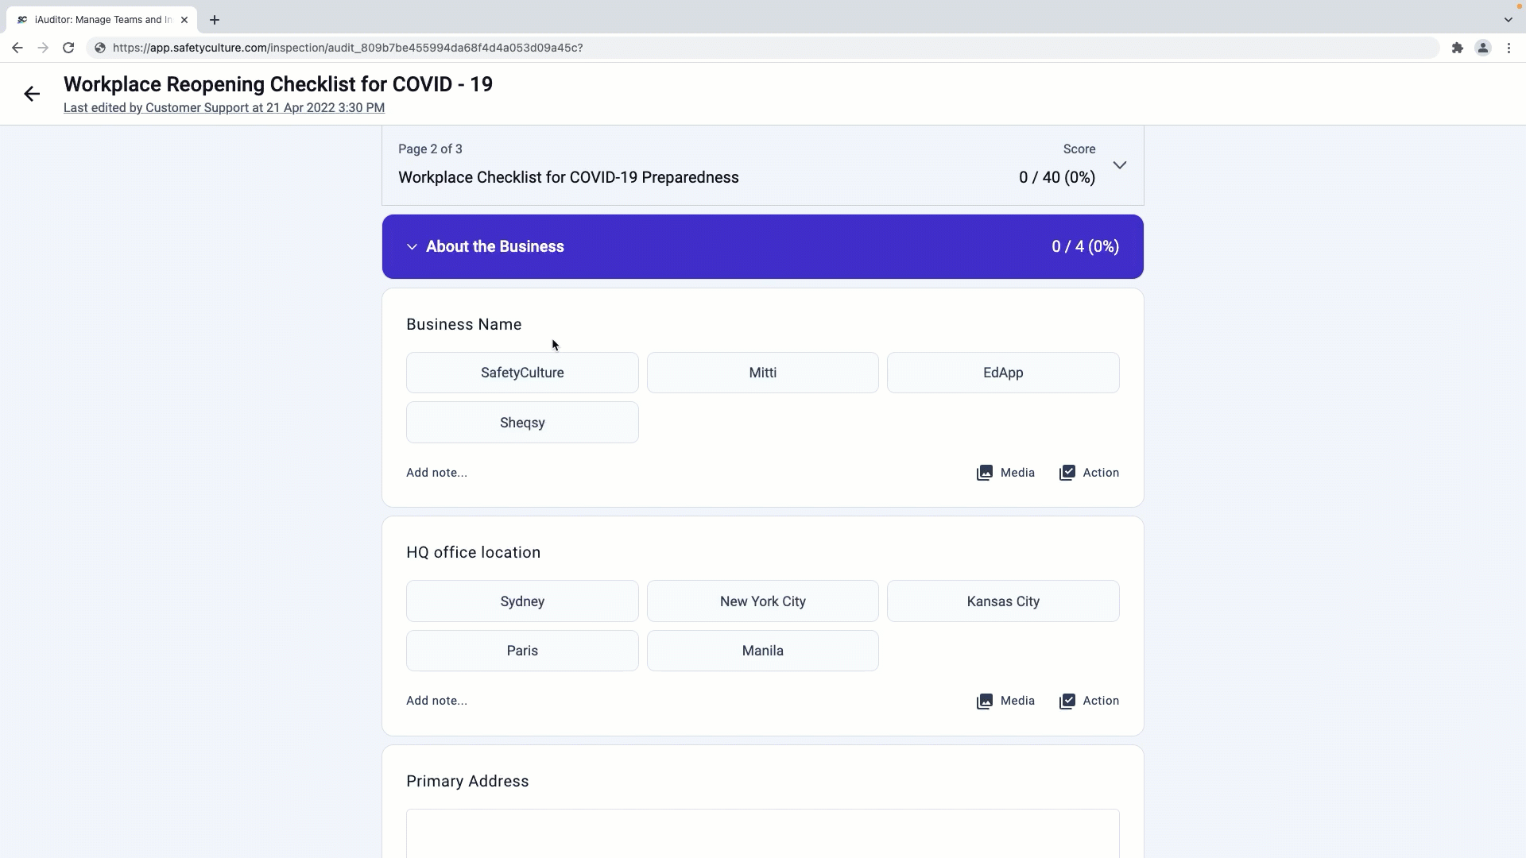Choose New York City as HQ location
Viewport: 1526px width, 858px height.
coord(763,601)
